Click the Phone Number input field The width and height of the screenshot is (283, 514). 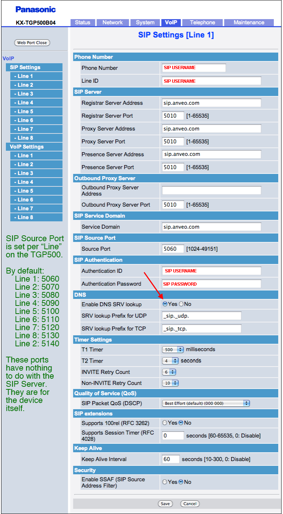tap(194, 68)
